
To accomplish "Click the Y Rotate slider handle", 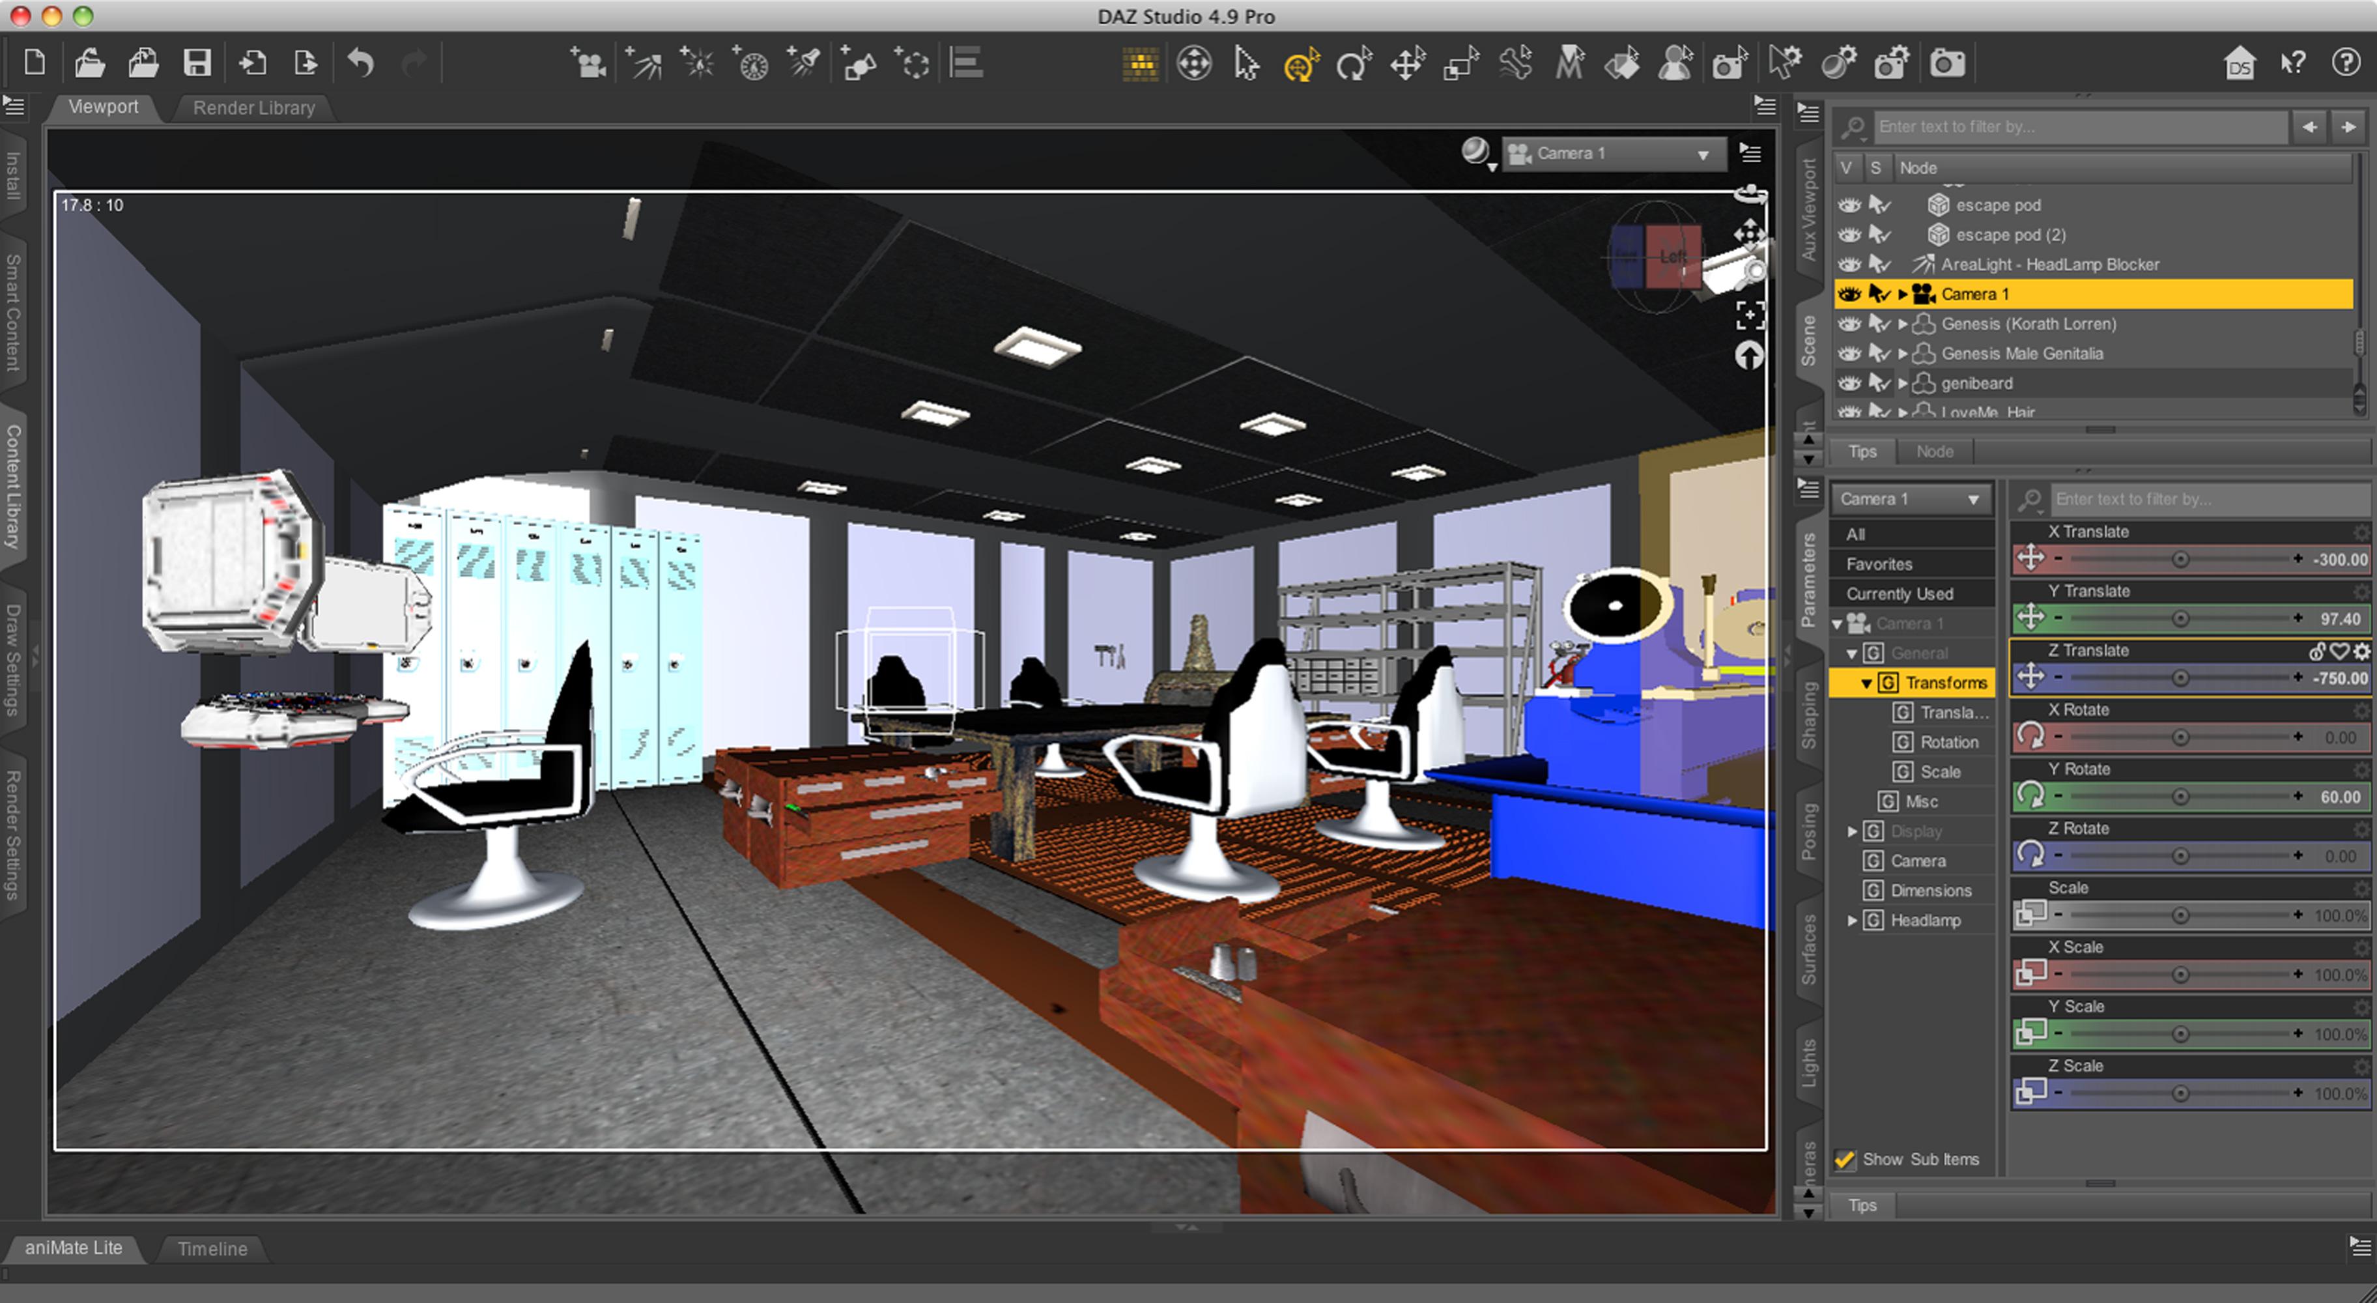I will point(2180,796).
